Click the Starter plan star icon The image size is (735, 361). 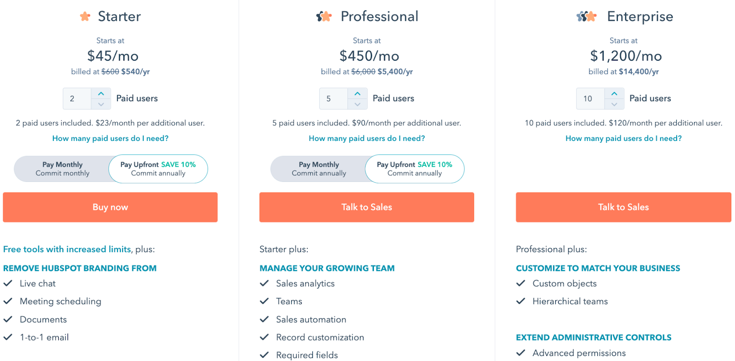(x=85, y=17)
